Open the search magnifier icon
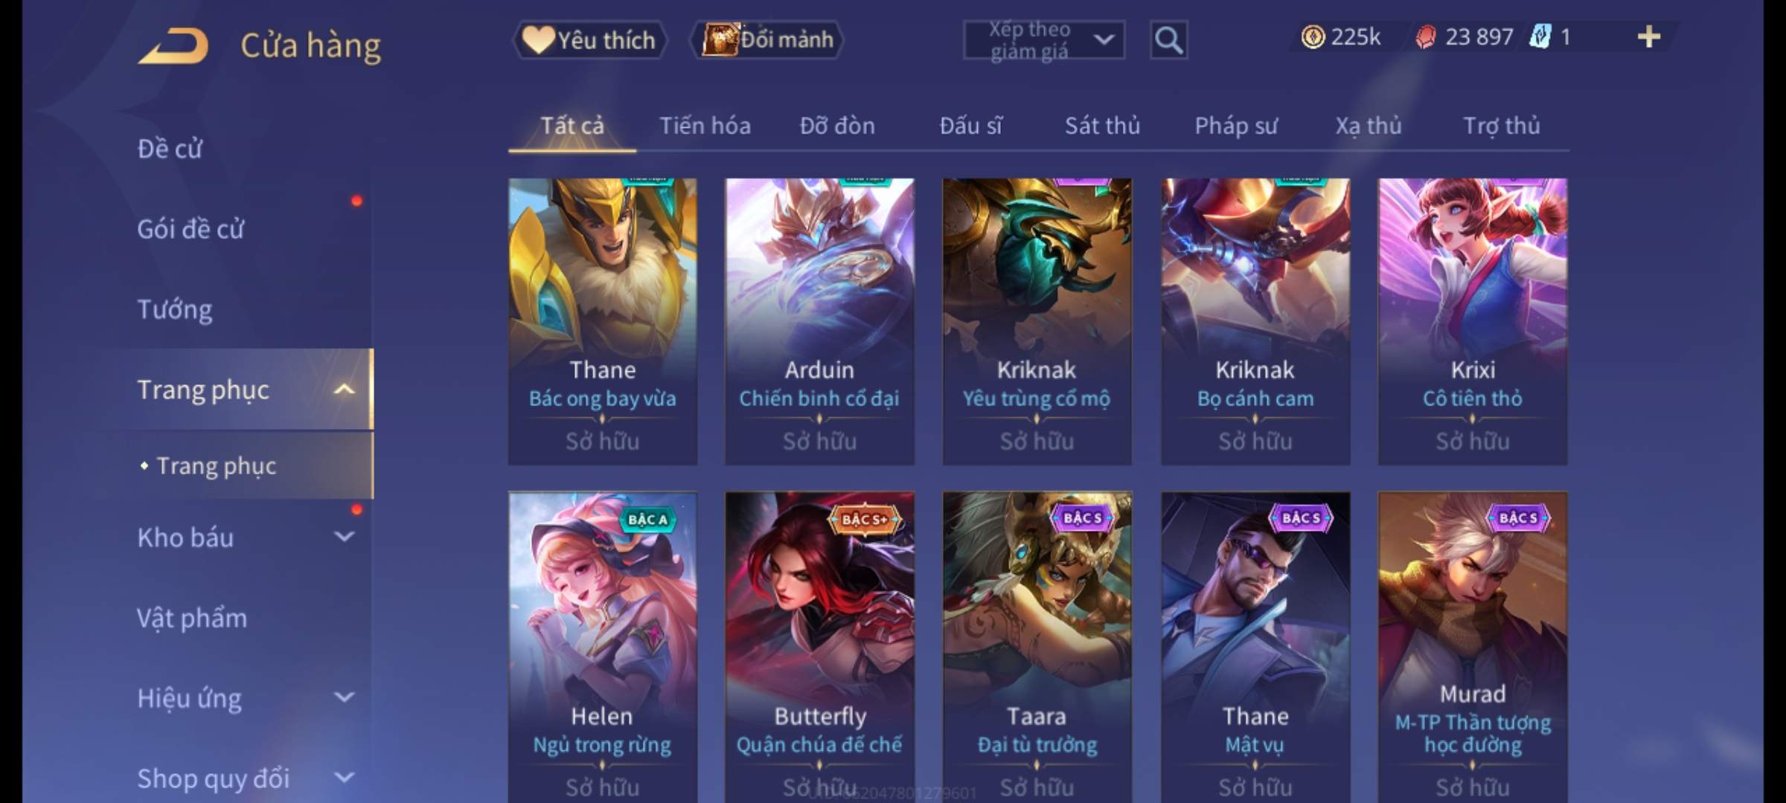This screenshot has height=803, width=1786. click(x=1168, y=39)
